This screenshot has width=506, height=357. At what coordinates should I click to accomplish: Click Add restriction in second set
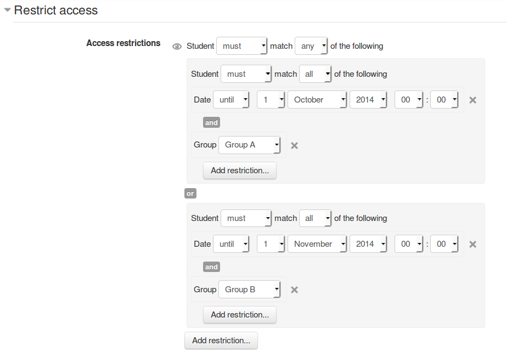pyautogui.click(x=240, y=315)
